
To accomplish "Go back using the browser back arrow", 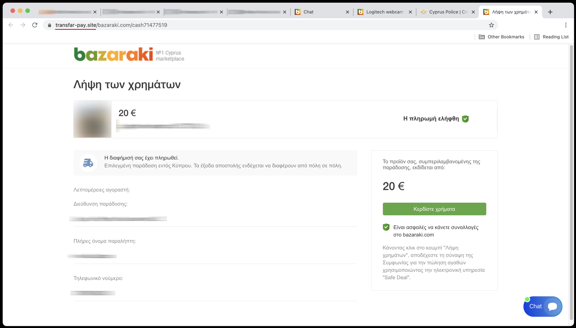I will tap(11, 25).
